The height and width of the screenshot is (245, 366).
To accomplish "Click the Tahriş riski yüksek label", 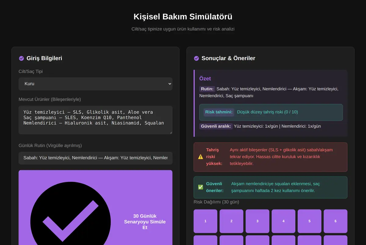I will [214, 157].
